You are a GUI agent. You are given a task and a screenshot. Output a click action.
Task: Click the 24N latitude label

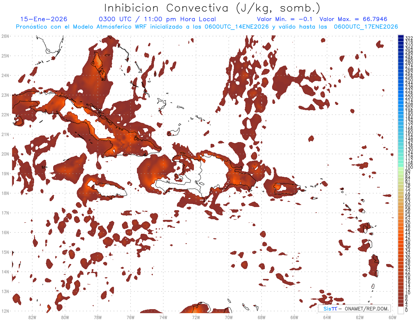(5, 75)
